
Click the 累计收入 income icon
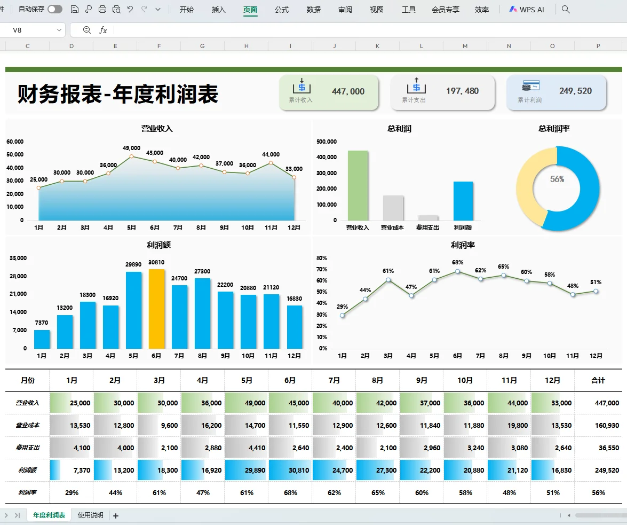[301, 86]
